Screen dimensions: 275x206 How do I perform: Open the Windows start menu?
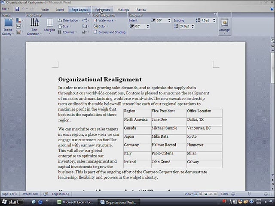[12, 202]
